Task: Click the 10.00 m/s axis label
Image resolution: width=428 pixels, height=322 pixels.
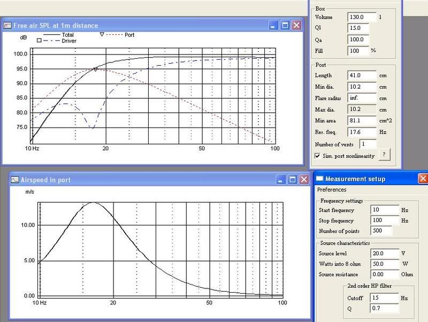Action: tap(28, 225)
